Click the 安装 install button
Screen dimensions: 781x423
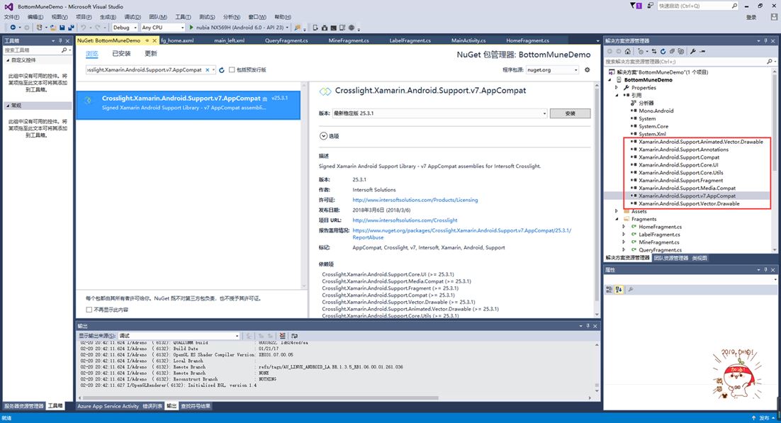point(570,113)
